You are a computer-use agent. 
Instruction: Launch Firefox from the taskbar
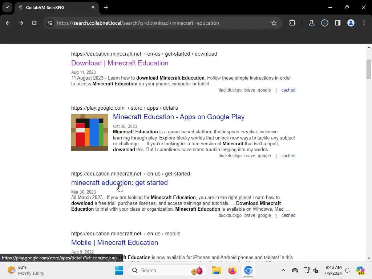(232, 270)
